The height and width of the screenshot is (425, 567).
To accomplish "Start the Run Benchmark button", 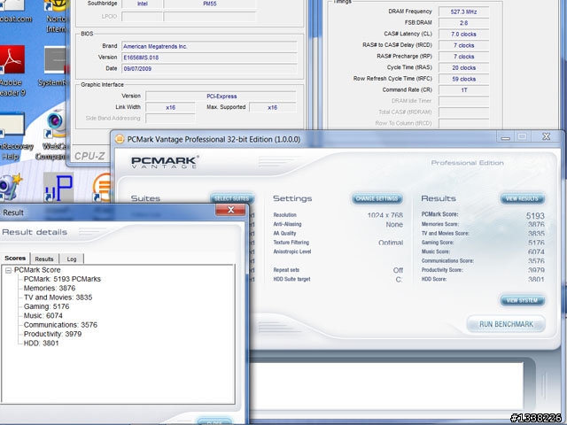I will pyautogui.click(x=506, y=324).
